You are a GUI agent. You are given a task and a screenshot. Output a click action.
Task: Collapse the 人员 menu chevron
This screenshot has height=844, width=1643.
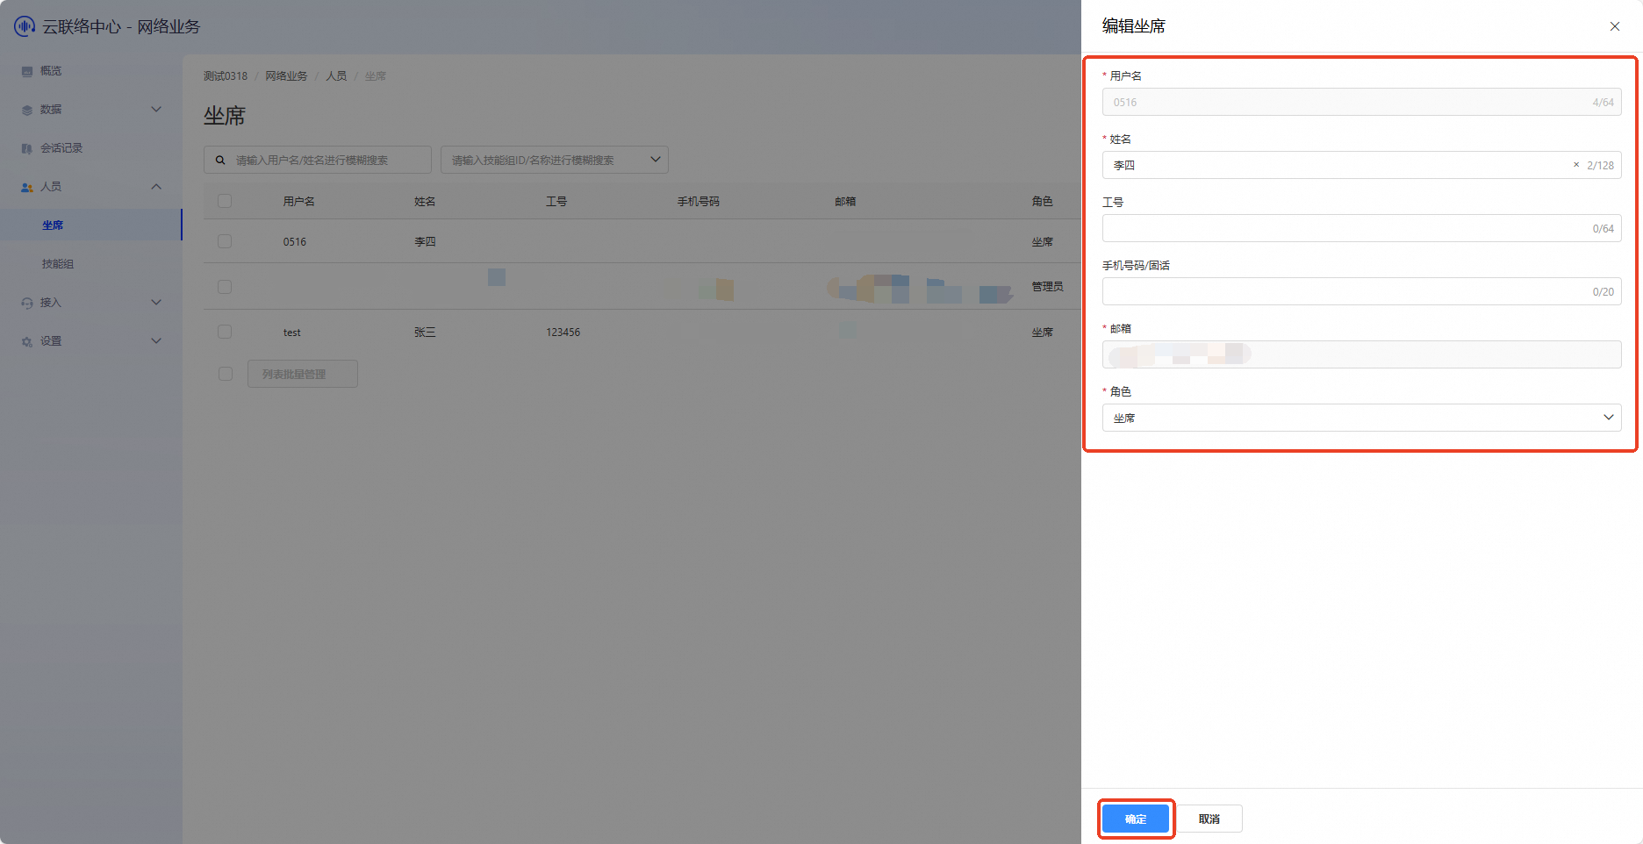(x=156, y=187)
